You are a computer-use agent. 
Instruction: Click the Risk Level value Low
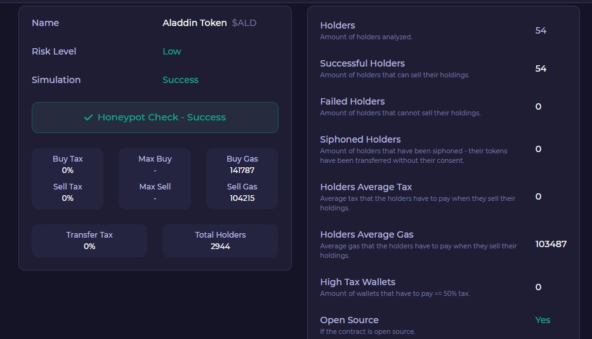172,51
